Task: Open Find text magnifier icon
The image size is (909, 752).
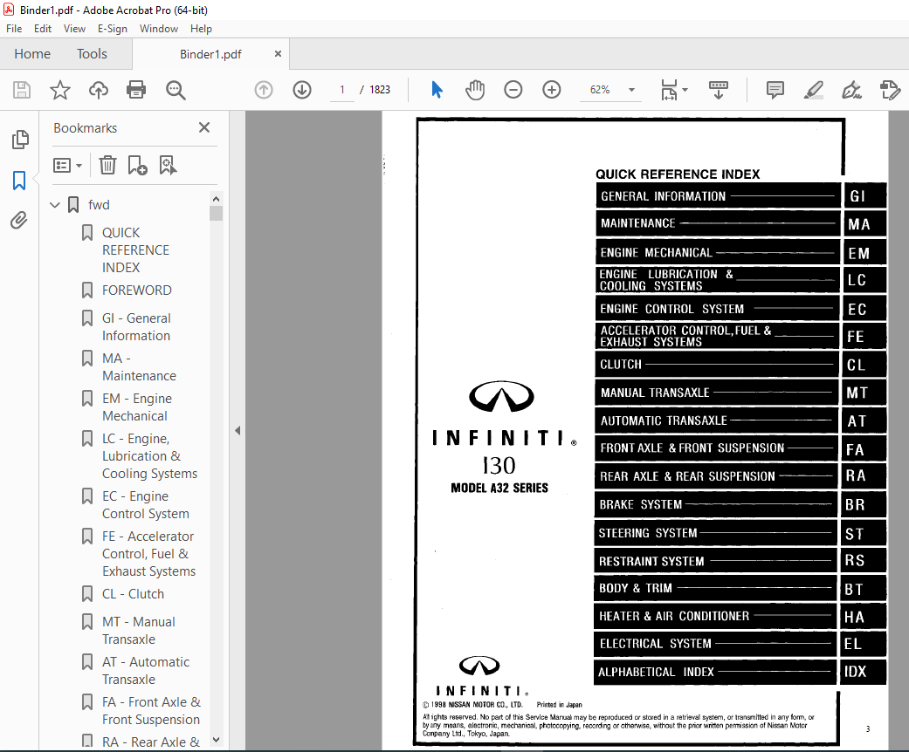Action: [175, 90]
